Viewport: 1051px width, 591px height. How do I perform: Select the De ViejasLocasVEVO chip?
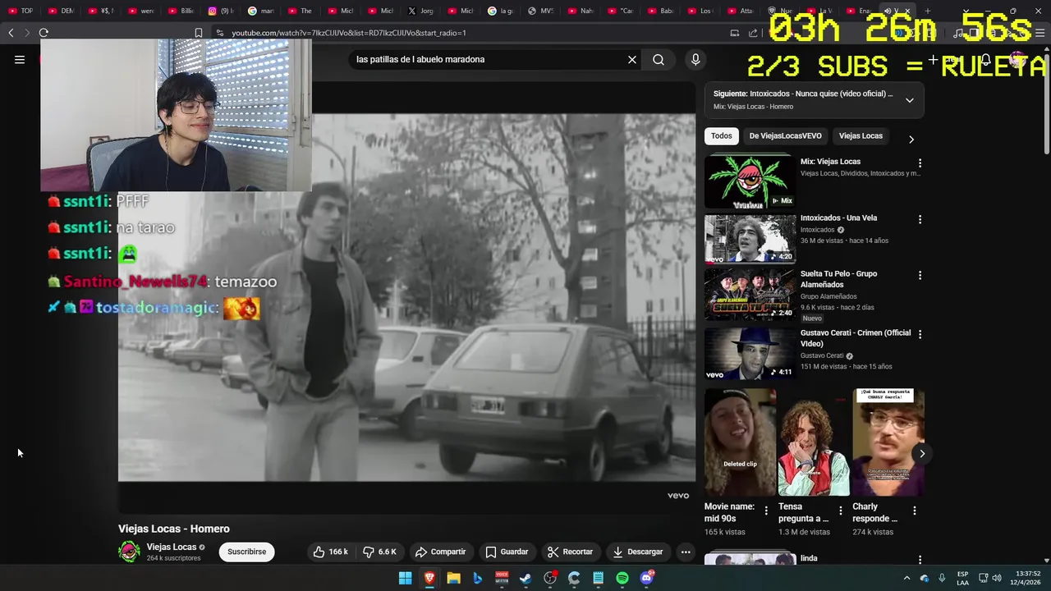point(785,135)
